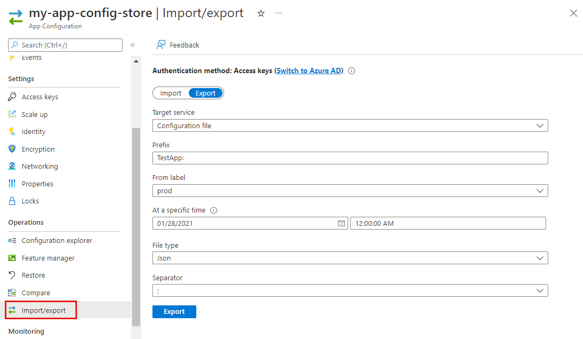The image size is (583, 339).
Task: Click the Feedback icon
Action: 160,45
